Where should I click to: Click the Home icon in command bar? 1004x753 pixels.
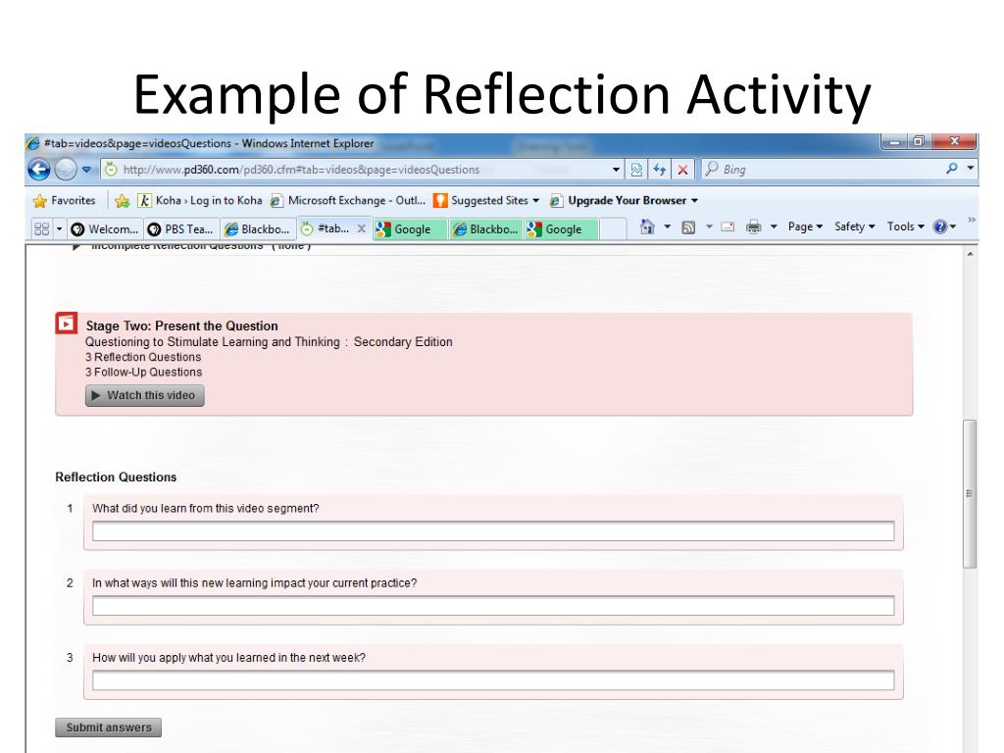coord(647,226)
